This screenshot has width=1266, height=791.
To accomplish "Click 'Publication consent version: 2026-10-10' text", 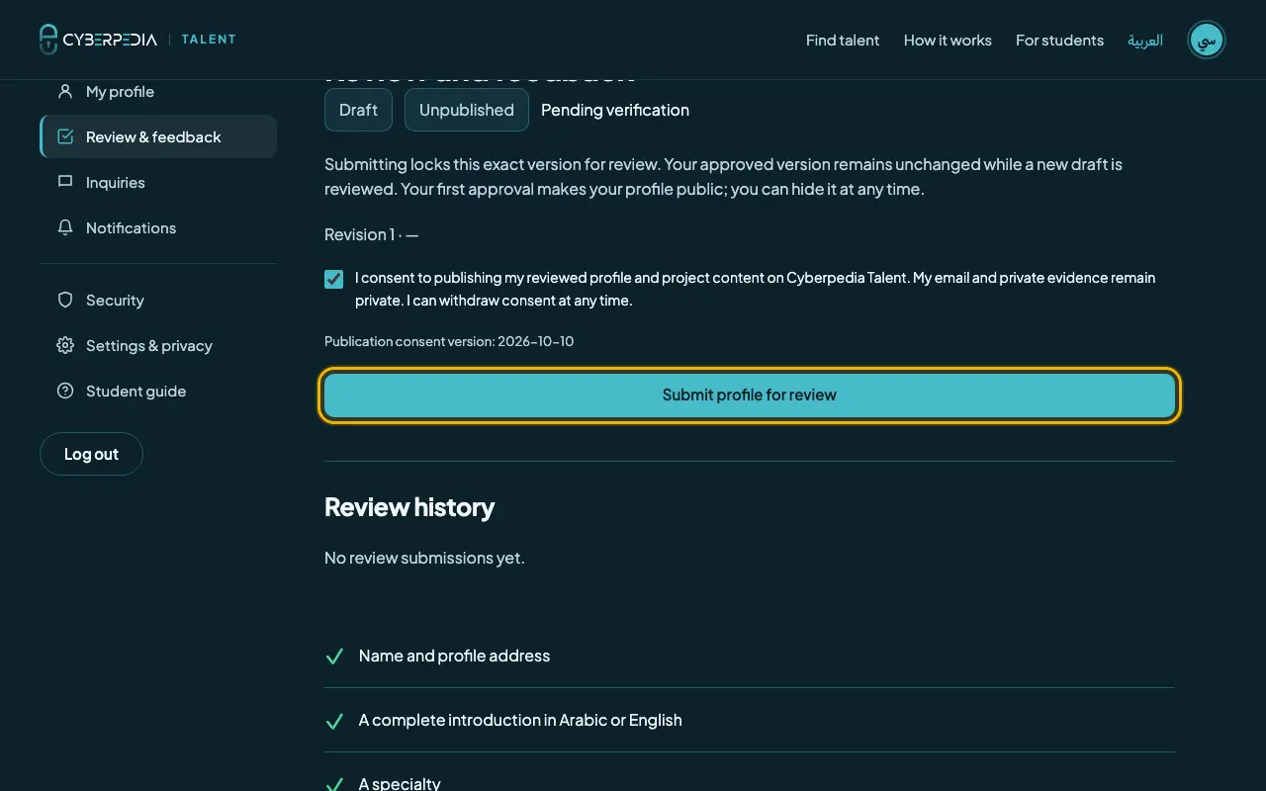I will 449,341.
